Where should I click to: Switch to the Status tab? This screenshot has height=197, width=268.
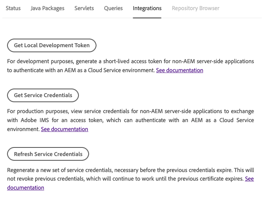(13, 8)
